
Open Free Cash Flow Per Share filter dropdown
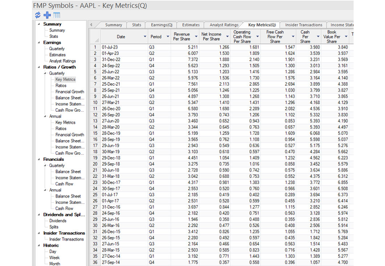click(293, 37)
